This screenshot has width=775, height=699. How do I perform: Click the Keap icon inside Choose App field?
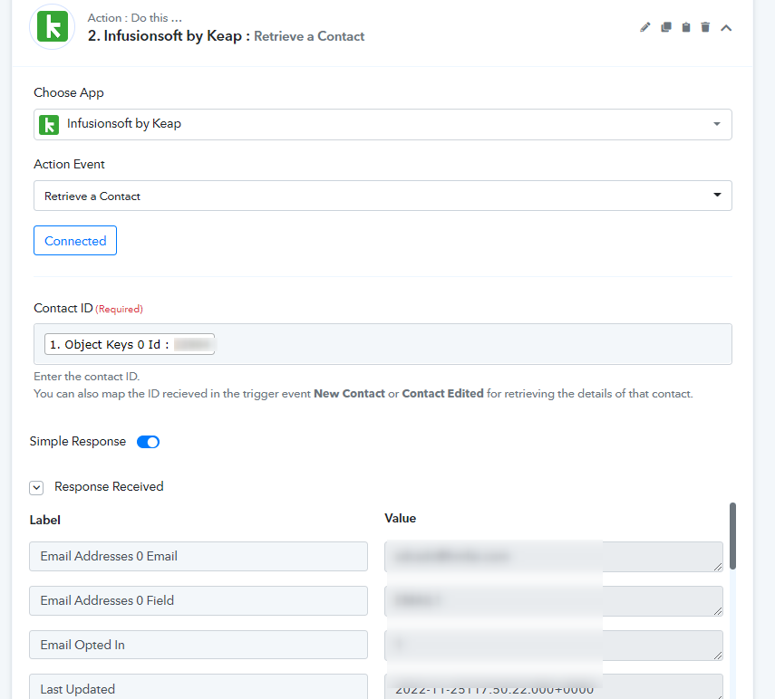point(49,124)
